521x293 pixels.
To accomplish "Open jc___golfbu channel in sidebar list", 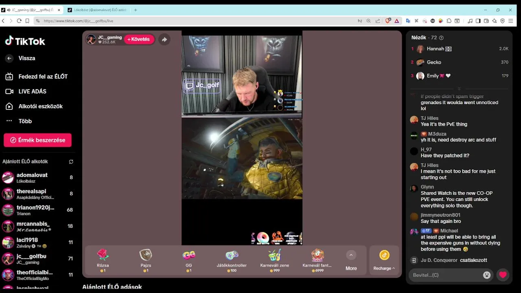I will point(37,259).
